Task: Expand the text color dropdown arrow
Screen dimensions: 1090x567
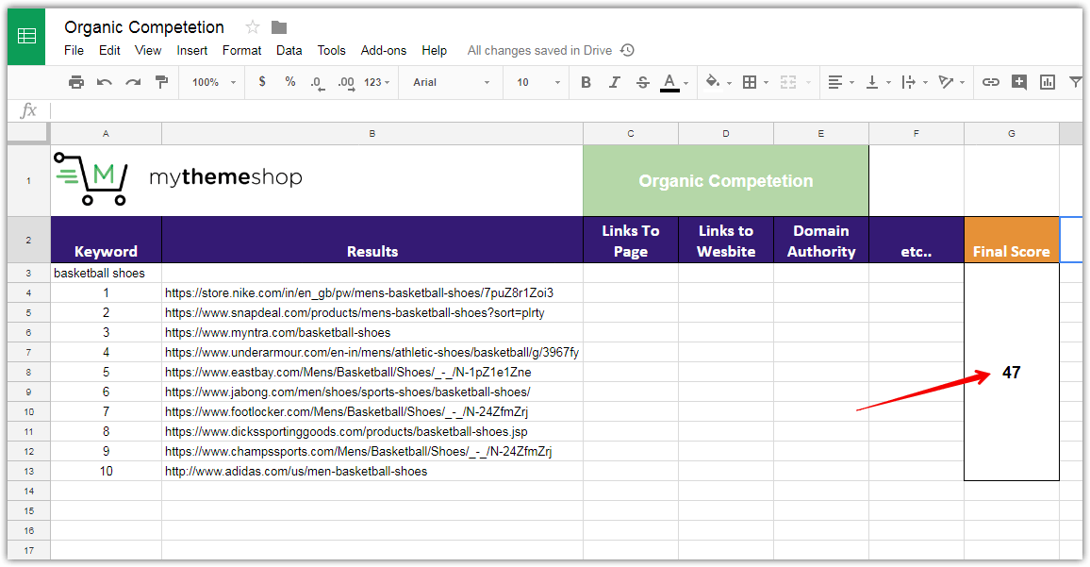Action: [x=686, y=83]
